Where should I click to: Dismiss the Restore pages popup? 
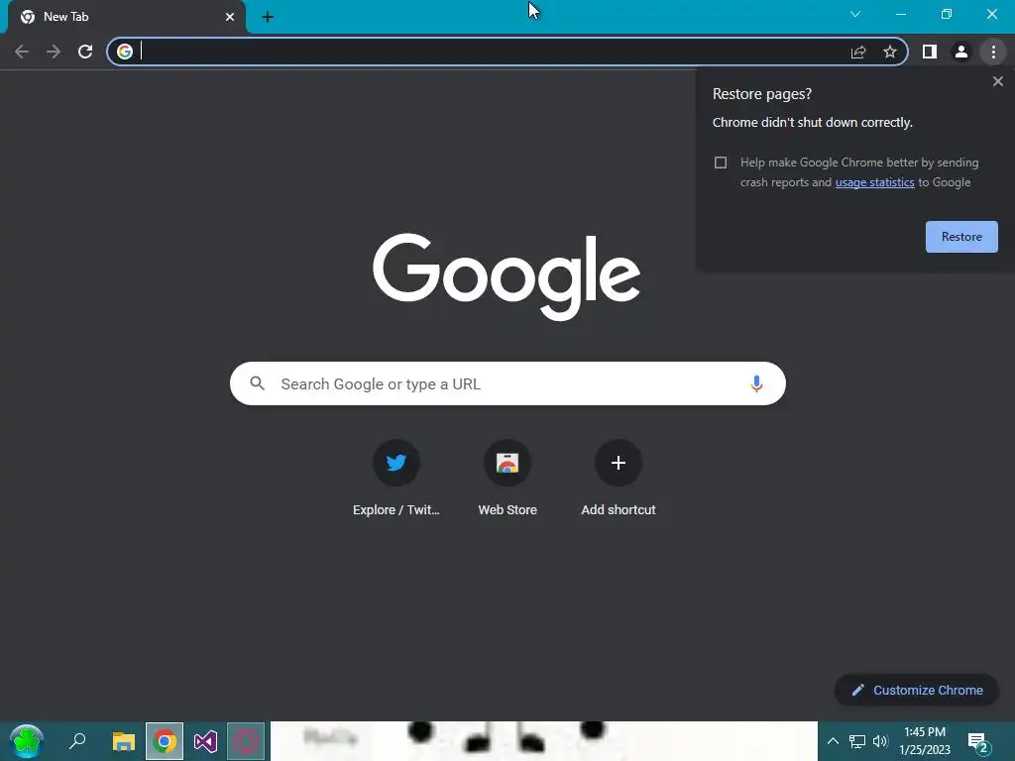pos(998,81)
